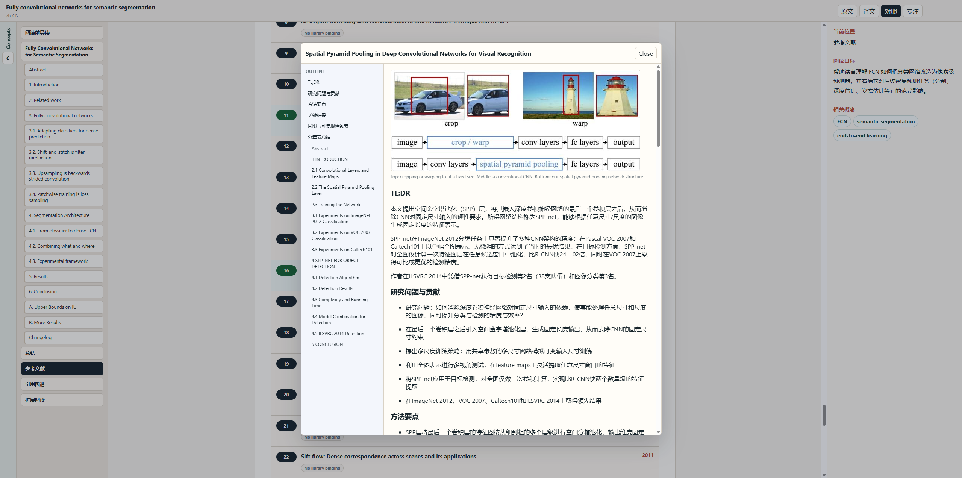The image size is (962, 478).
Task: Click the C sidebar button
Action: (x=8, y=58)
